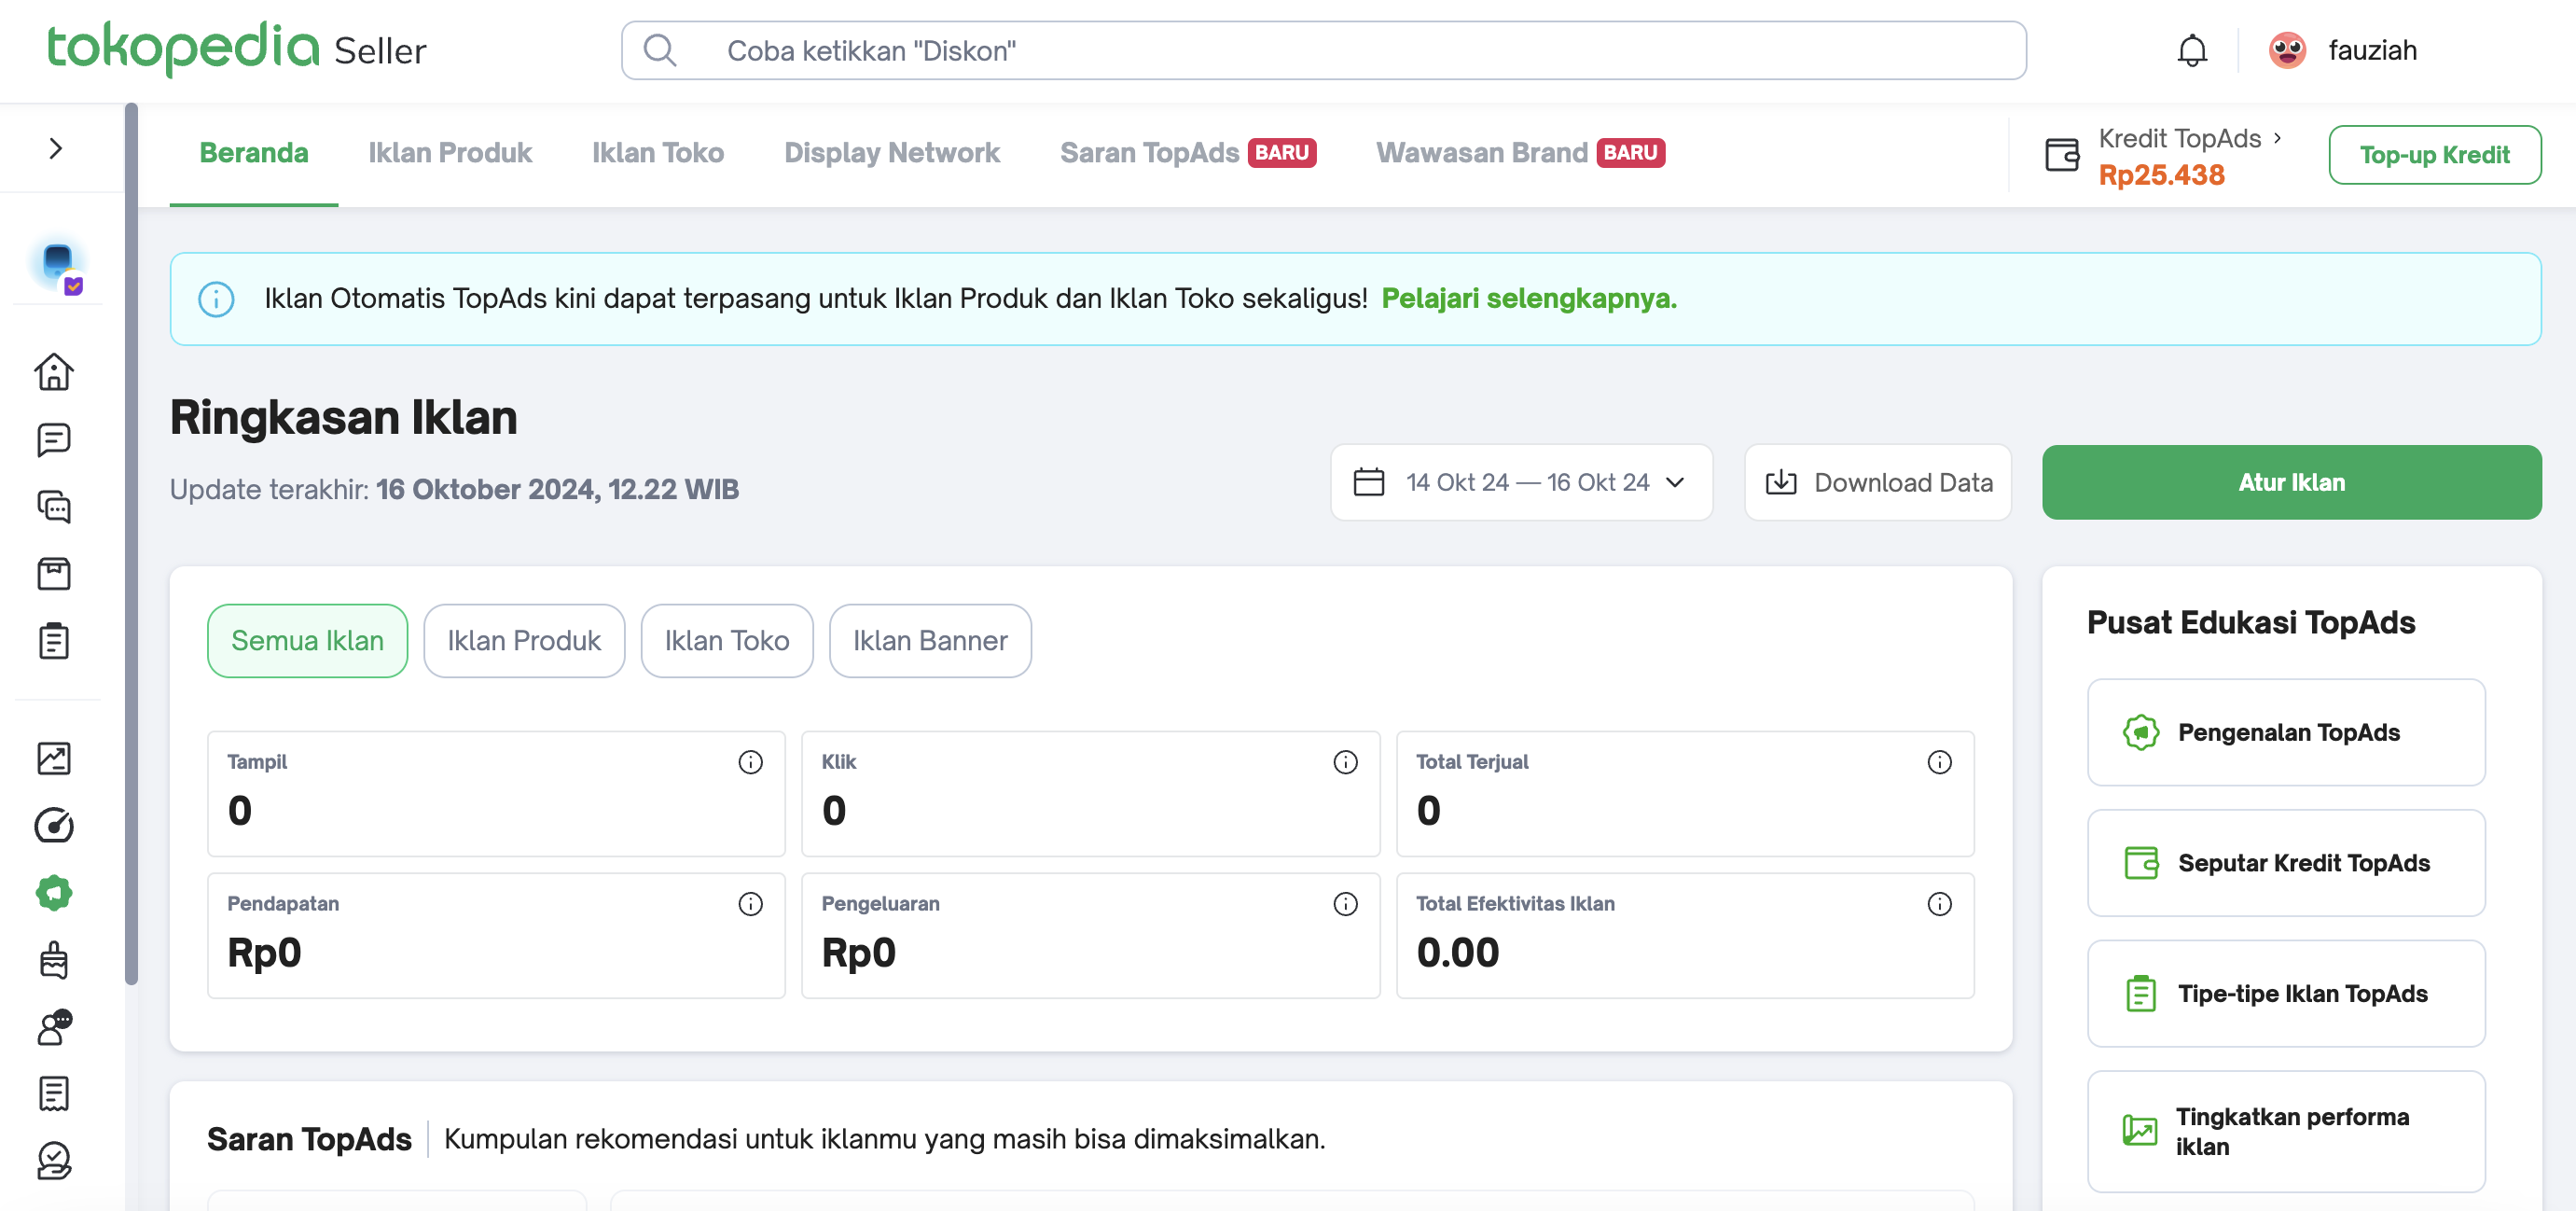Show info for Total Efektivitas Iklan
The height and width of the screenshot is (1211, 2576).
click(x=1939, y=904)
